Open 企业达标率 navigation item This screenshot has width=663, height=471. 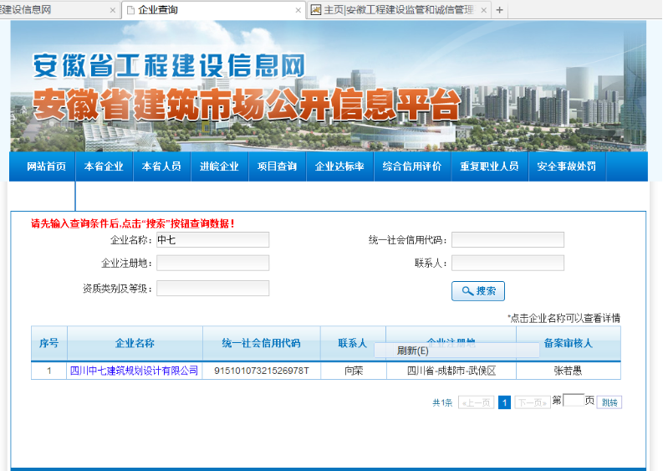339,166
